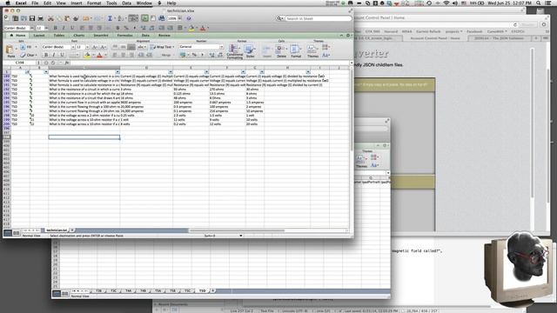Click the Delete cells icon in the ribbon
557x313 pixels.
click(281, 50)
